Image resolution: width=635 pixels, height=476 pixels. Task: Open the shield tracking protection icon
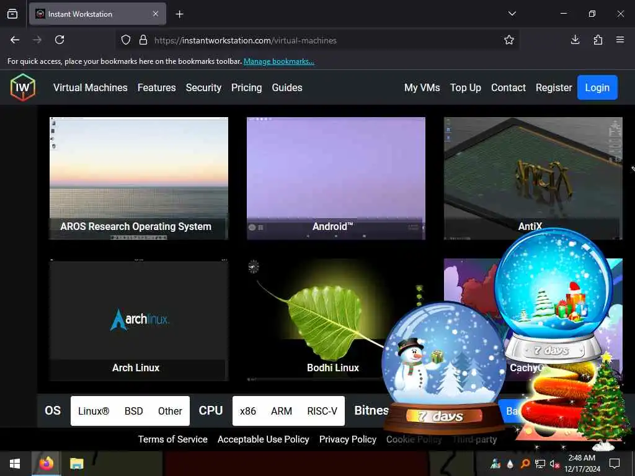tap(126, 40)
